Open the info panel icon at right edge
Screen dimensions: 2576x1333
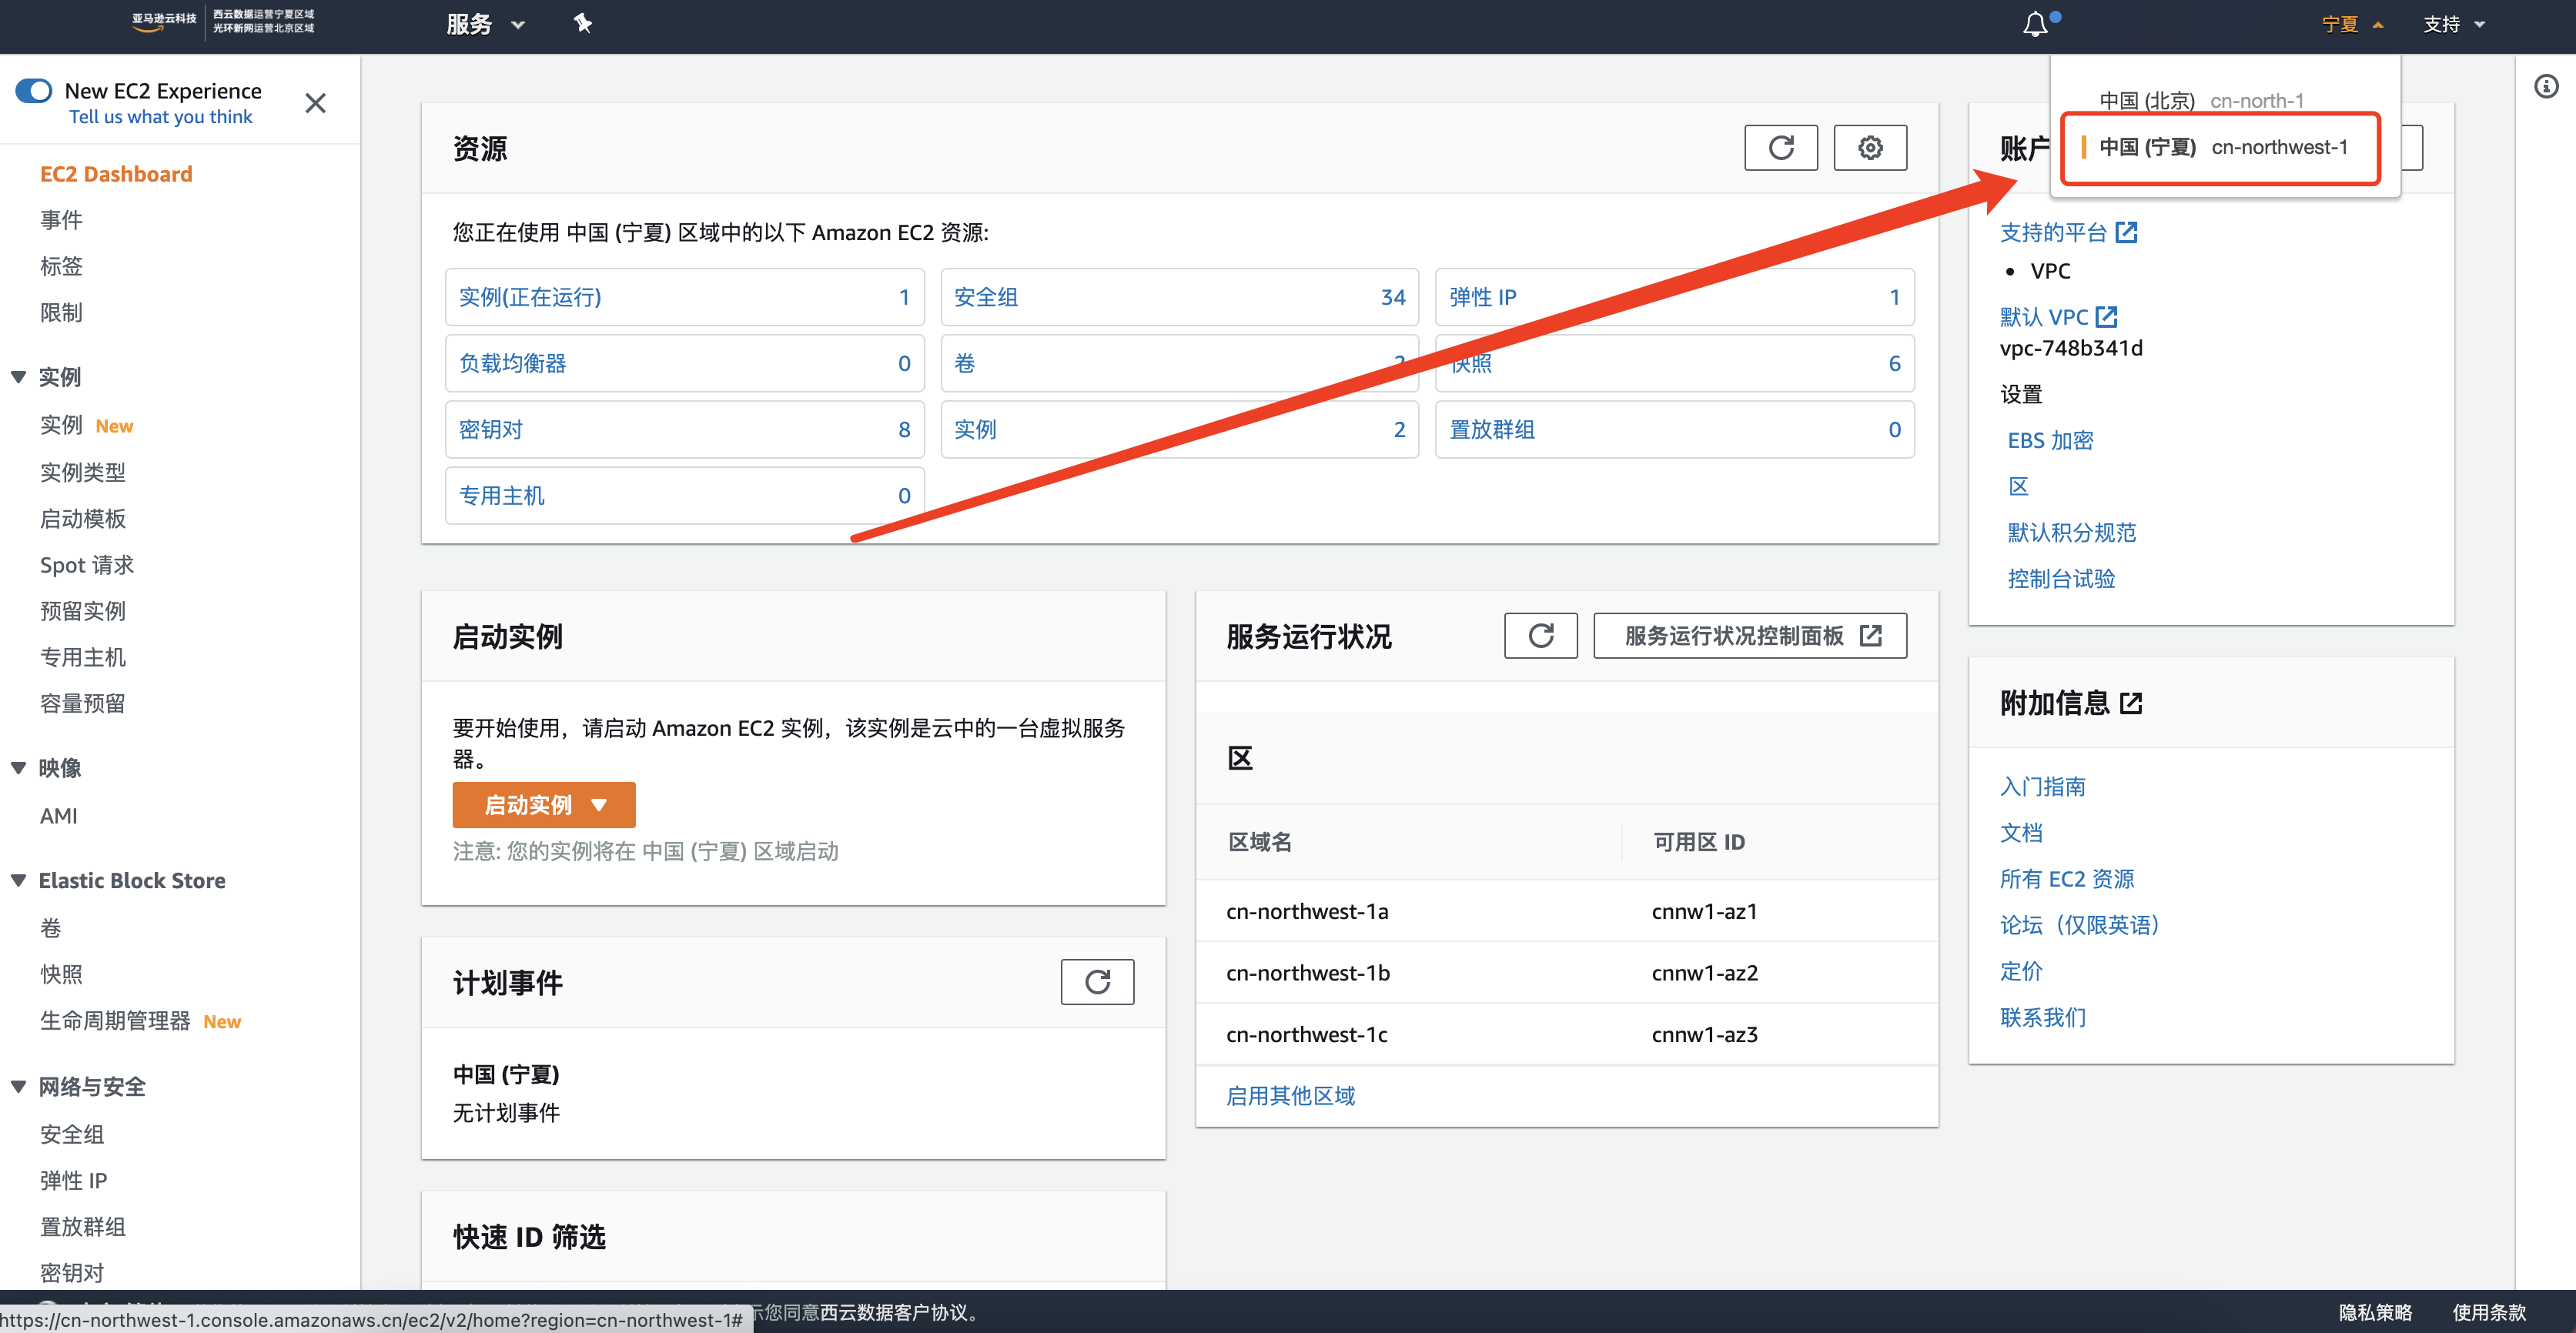[x=2546, y=87]
